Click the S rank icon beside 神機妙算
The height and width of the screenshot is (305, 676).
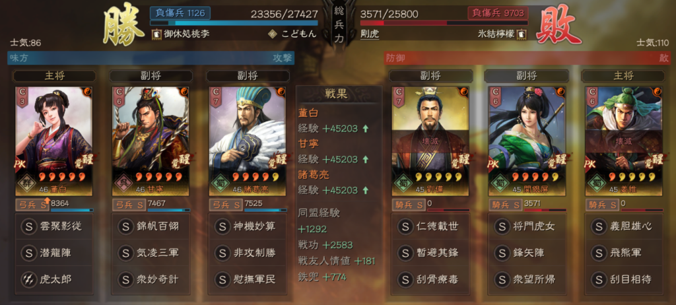(222, 226)
